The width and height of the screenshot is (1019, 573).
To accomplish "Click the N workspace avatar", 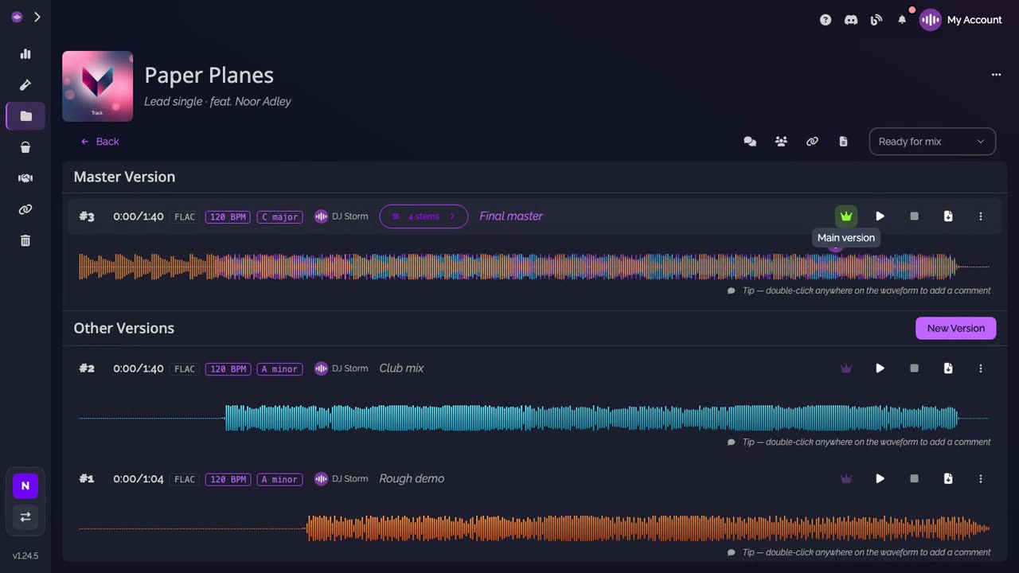I will (x=25, y=485).
